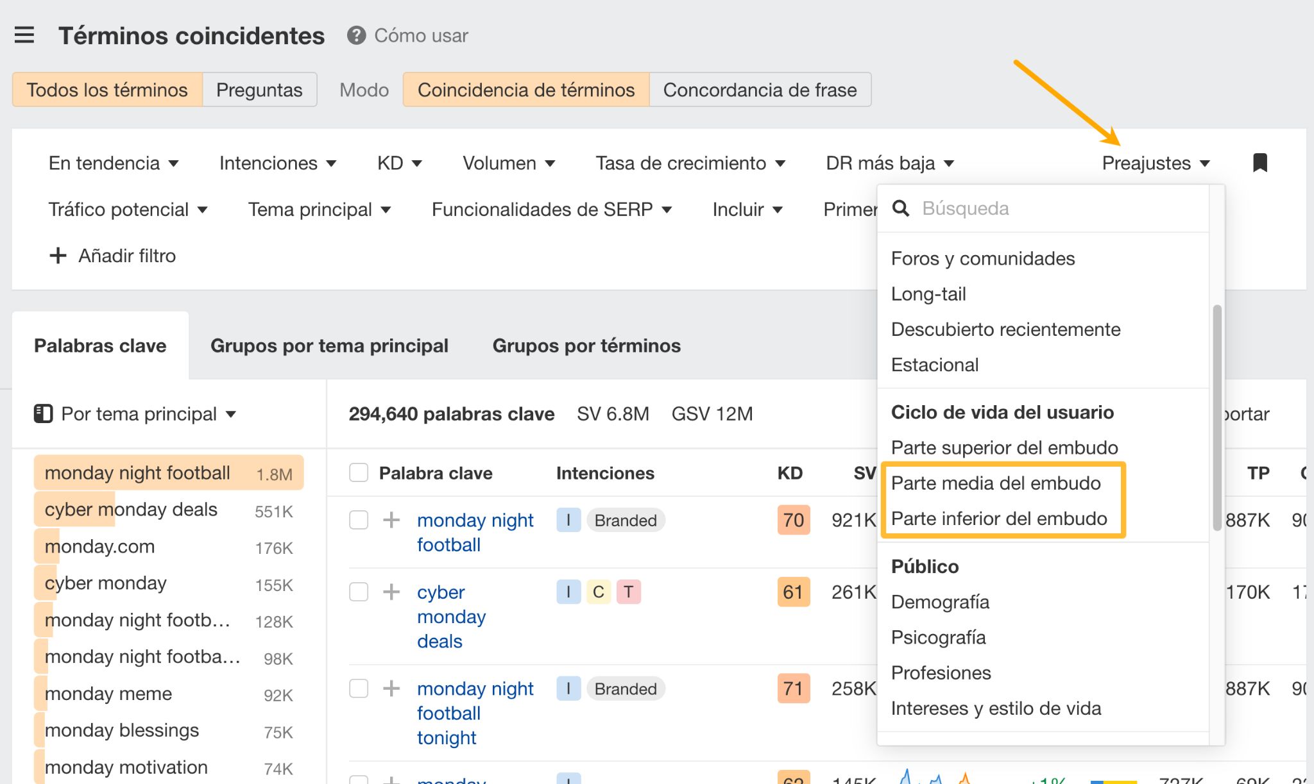Image resolution: width=1314 pixels, height=784 pixels.
Task: Select Todos los términos toggle
Action: (x=107, y=90)
